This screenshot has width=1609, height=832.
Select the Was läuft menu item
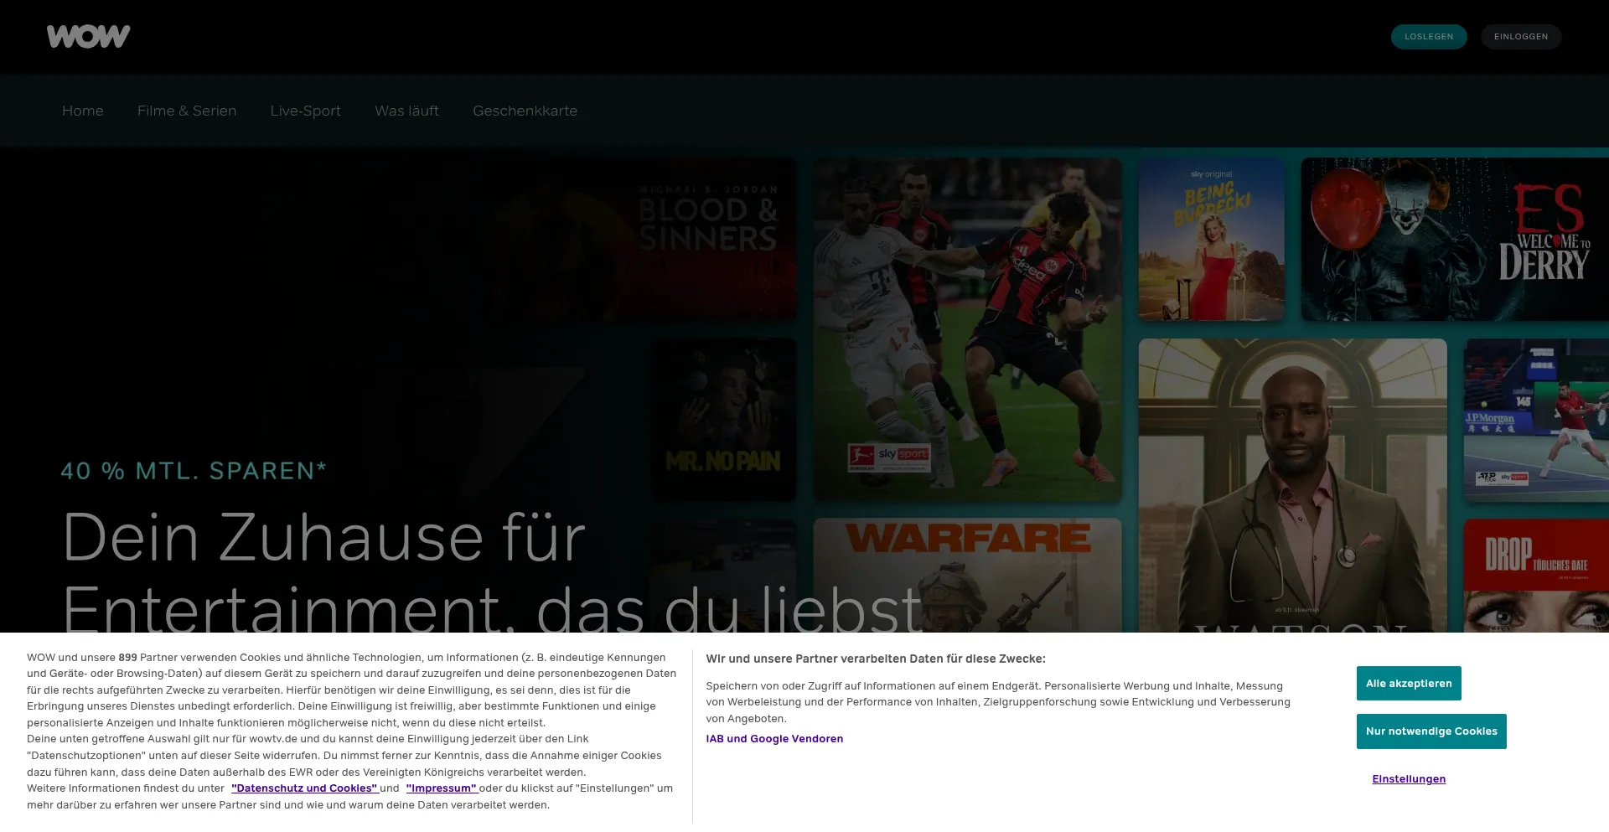tap(406, 111)
